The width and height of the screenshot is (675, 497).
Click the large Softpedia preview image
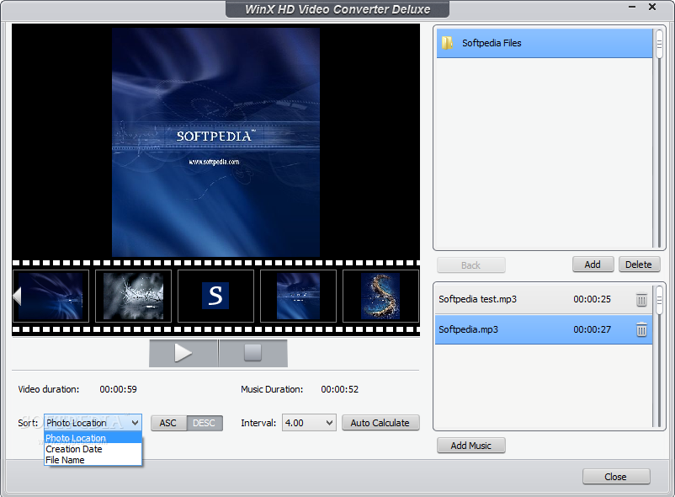pyautogui.click(x=215, y=142)
